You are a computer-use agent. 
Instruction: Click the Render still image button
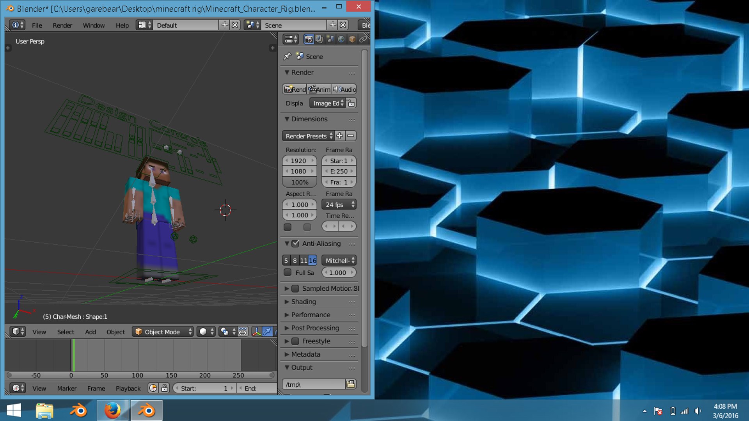pos(295,89)
